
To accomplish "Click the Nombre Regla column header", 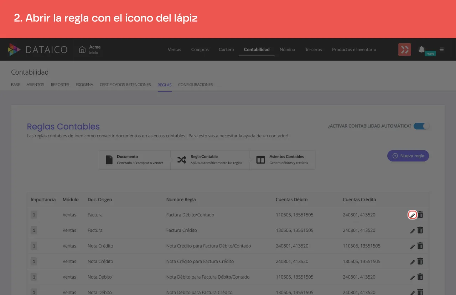I will 181,199.
